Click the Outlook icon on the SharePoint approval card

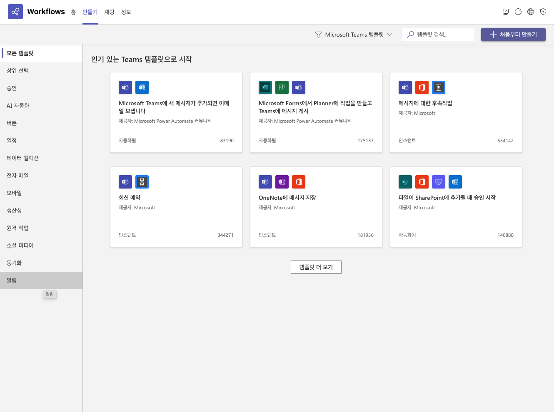click(x=455, y=182)
